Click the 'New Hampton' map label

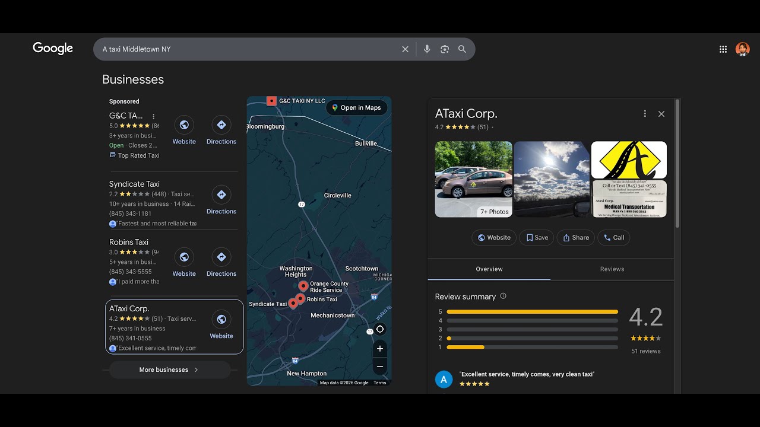point(306,374)
